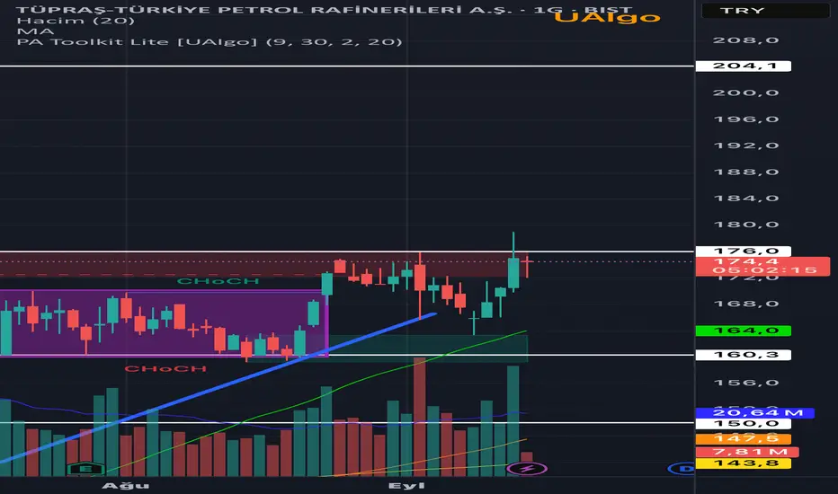Image resolution: width=838 pixels, height=494 pixels.
Task: Click the 208,0 price scale value
Action: click(x=745, y=40)
